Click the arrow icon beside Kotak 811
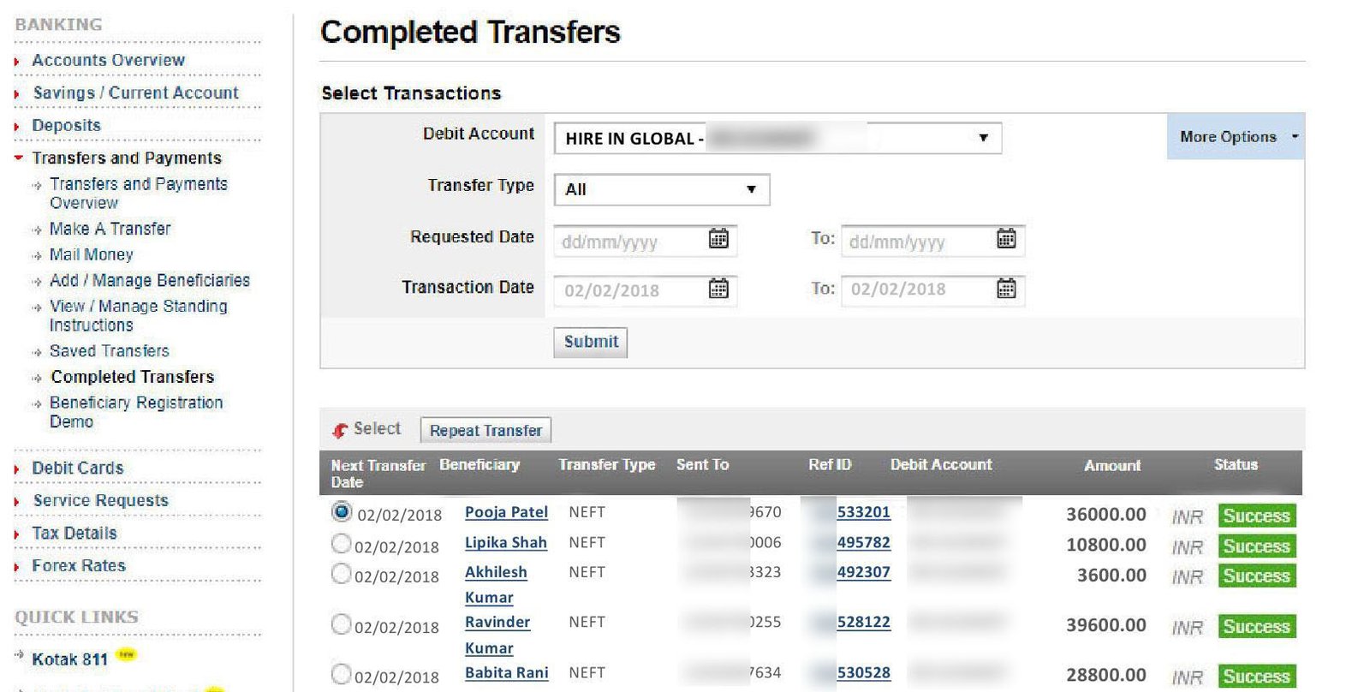This screenshot has width=1370, height=692. coord(19,656)
